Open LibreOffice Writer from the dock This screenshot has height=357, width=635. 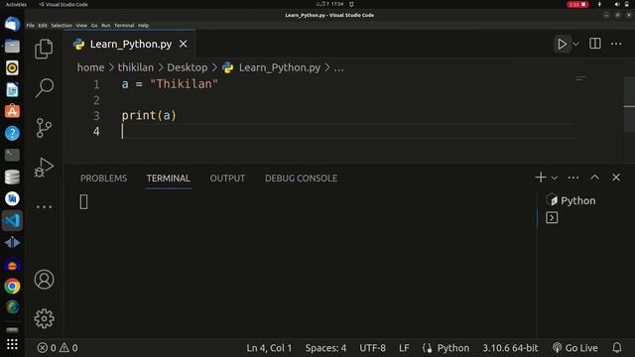point(12,89)
